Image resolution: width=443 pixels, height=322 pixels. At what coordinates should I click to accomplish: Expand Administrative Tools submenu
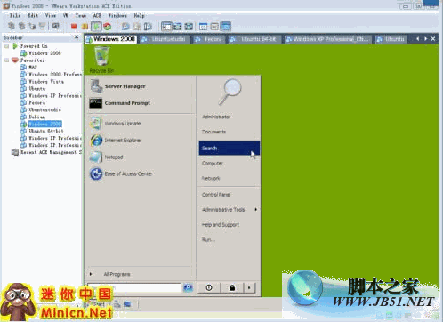pyautogui.click(x=230, y=210)
